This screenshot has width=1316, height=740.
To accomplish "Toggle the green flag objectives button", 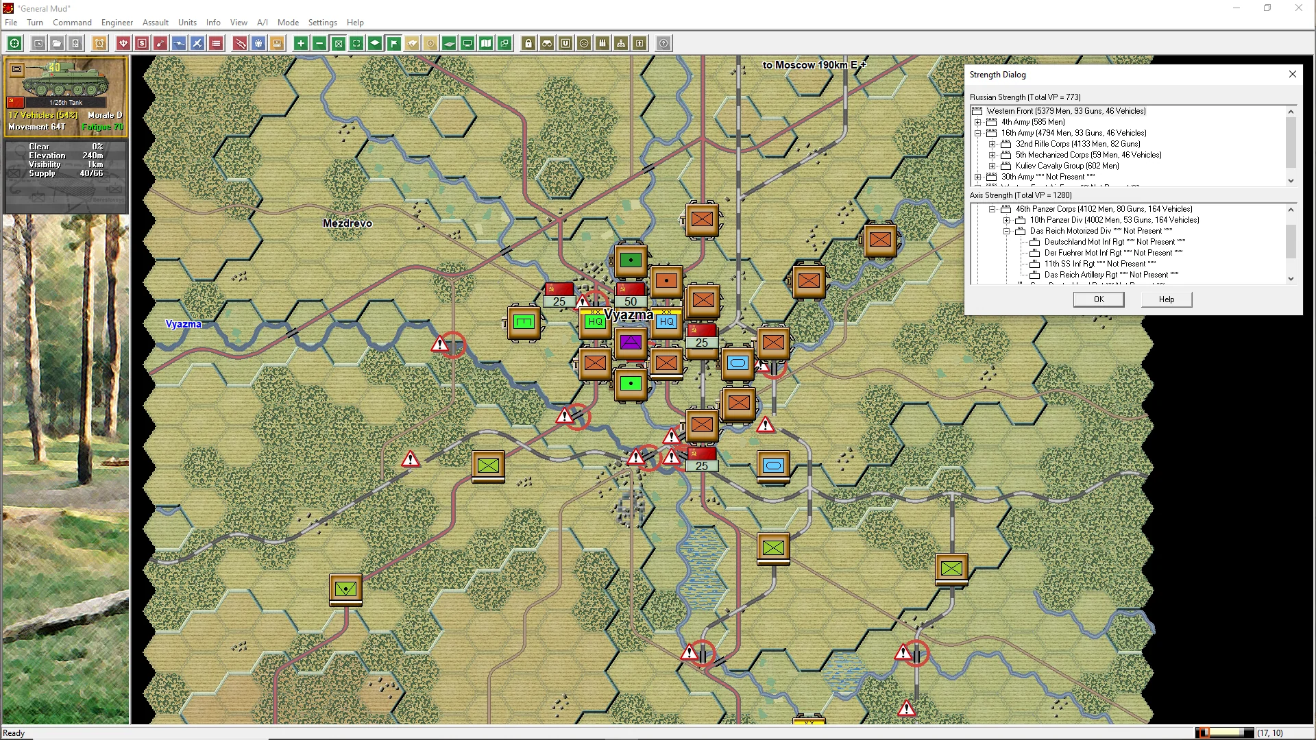I will (x=393, y=43).
